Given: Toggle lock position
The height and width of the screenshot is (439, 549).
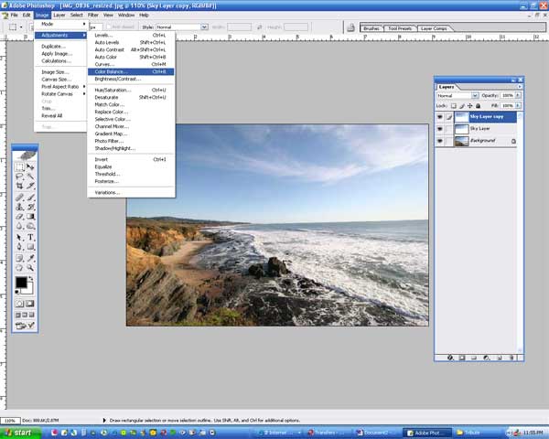Looking at the screenshot, I should 470,106.
